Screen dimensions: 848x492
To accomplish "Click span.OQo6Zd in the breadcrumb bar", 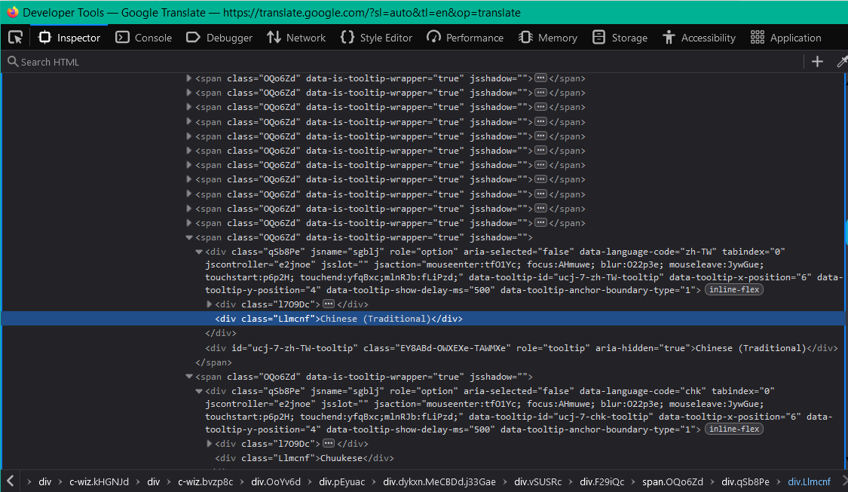I will [672, 482].
